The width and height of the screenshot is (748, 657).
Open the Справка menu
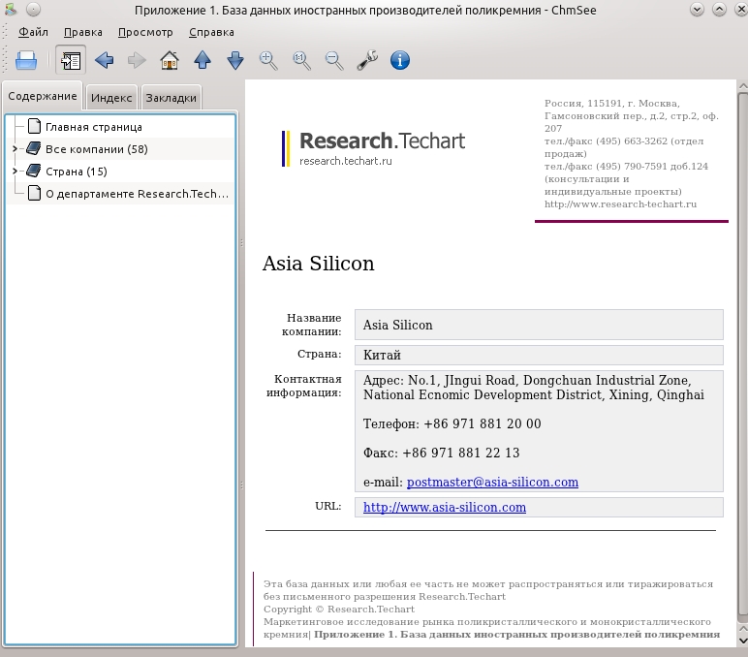pyautogui.click(x=211, y=32)
